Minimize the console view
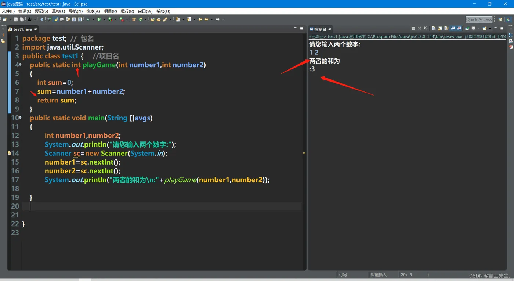This screenshot has width=514, height=281. point(495,28)
